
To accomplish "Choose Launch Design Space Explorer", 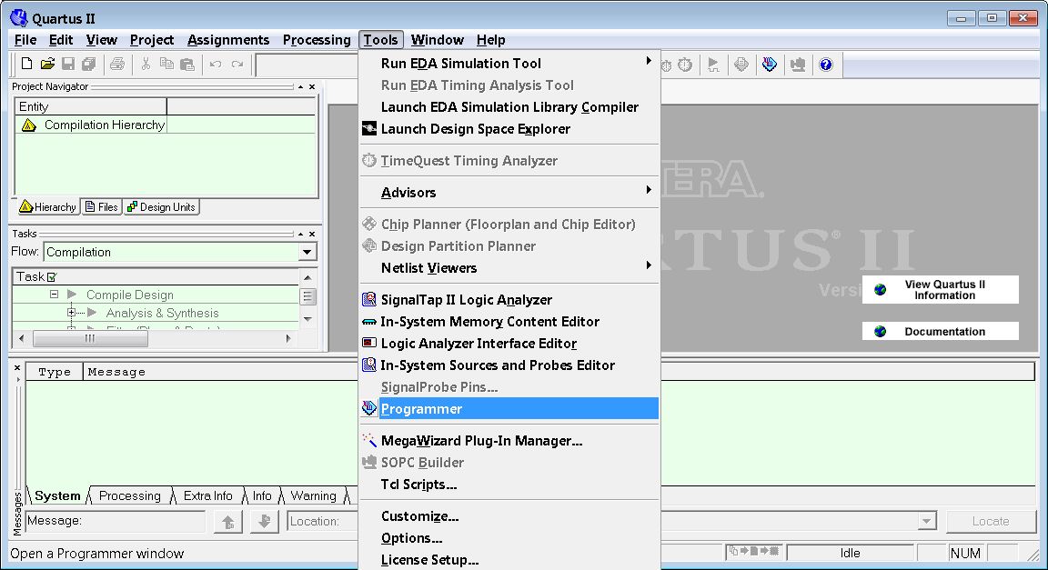I will click(x=509, y=128).
